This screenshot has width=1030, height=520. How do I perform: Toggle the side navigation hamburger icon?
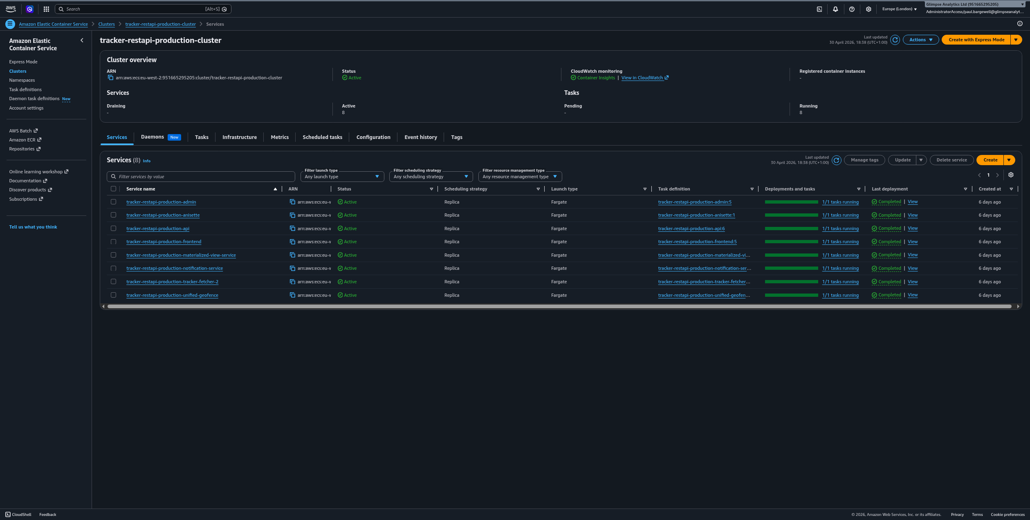pyautogui.click(x=10, y=24)
